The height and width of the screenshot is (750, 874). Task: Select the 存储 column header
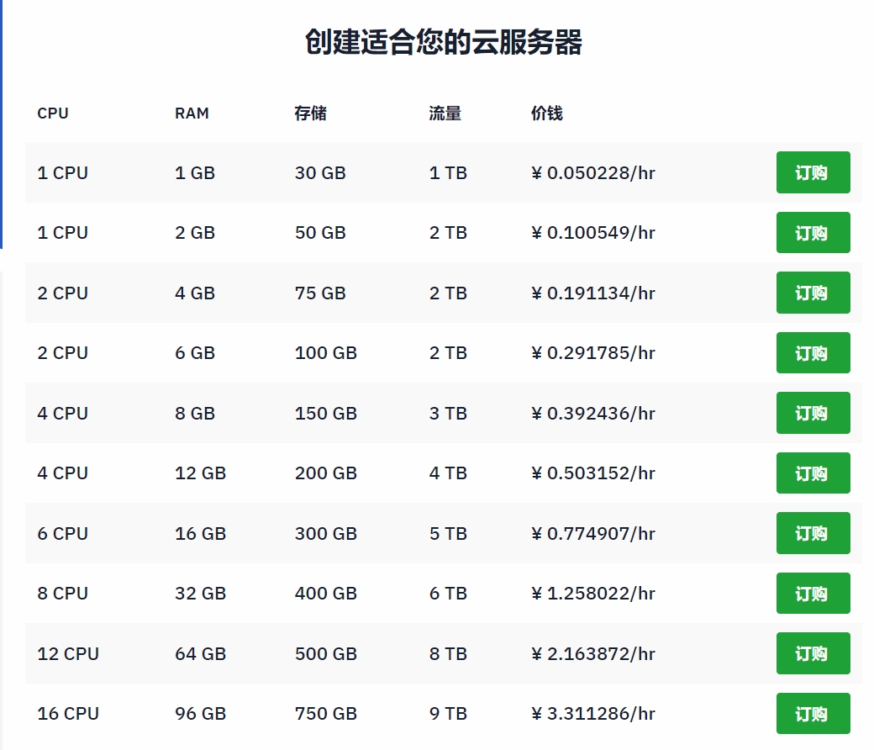coord(310,114)
